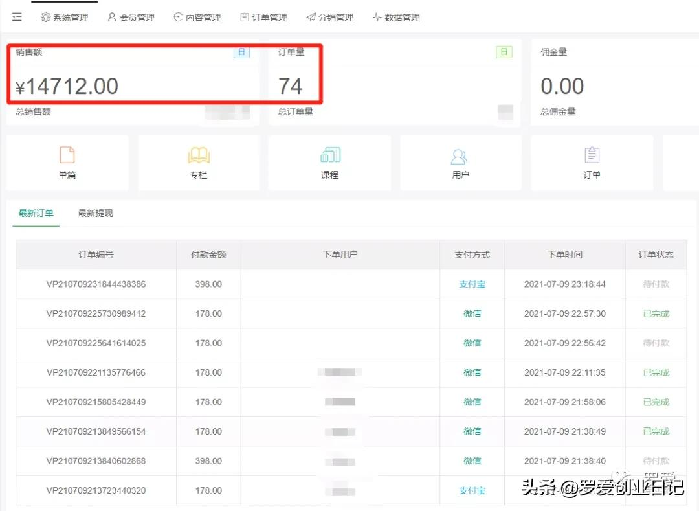Click the 微信 link on order VP210709225730989412
The height and width of the screenshot is (511, 699).
[x=472, y=313]
